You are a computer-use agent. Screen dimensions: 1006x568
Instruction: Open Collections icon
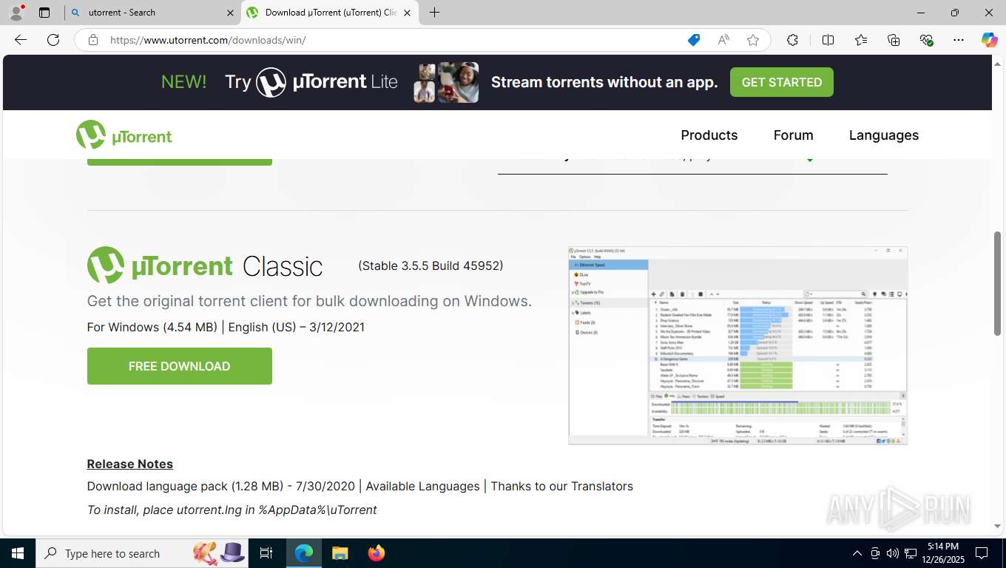click(894, 40)
